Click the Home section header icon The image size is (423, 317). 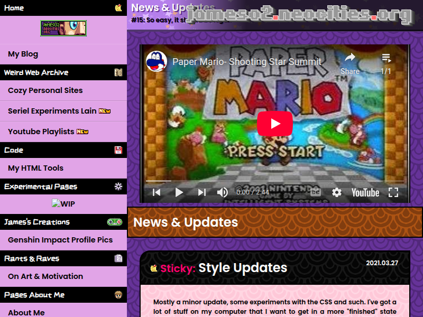coord(118,8)
